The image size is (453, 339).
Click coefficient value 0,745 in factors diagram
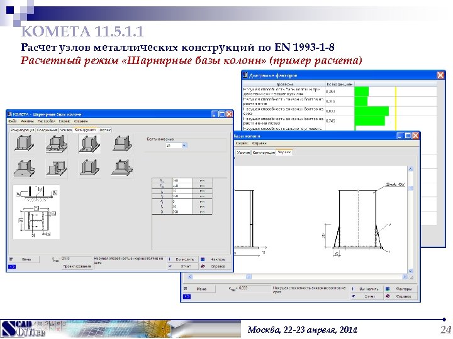point(330,121)
